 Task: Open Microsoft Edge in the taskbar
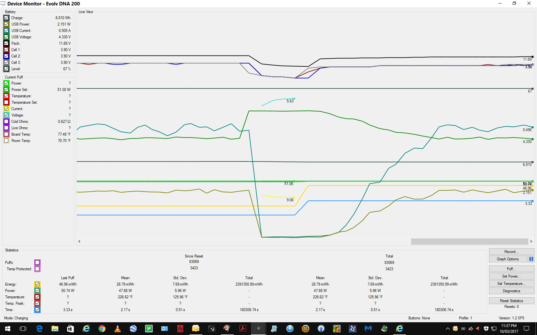click(x=39, y=329)
